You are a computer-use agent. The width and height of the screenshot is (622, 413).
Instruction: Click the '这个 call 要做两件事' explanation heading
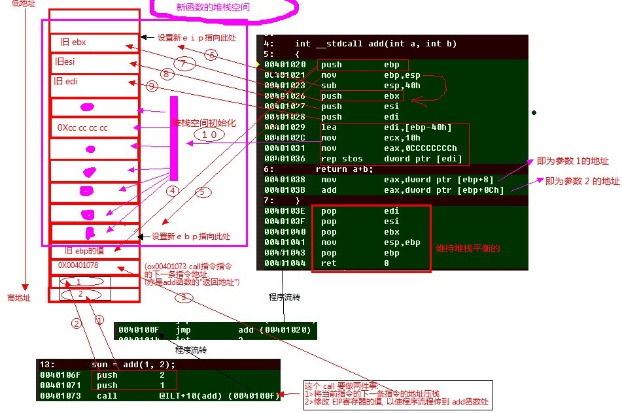[x=342, y=386]
